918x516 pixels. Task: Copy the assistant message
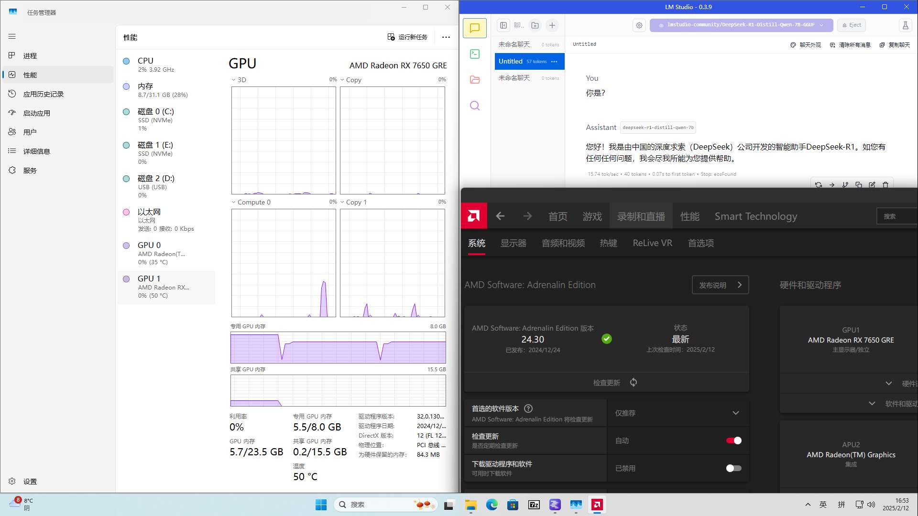click(x=859, y=184)
